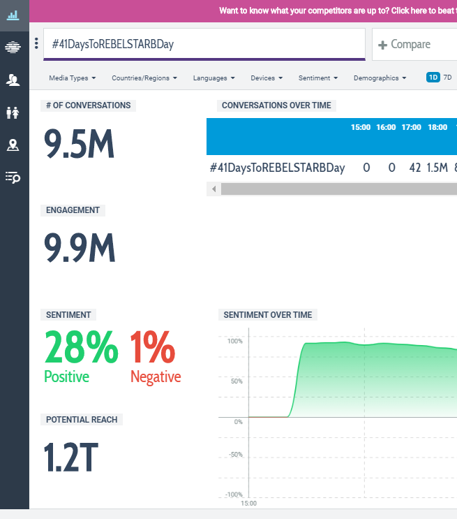Viewport: 457px width, 519px height.
Task: Click the pink competitors banner link
Action: 338,10
